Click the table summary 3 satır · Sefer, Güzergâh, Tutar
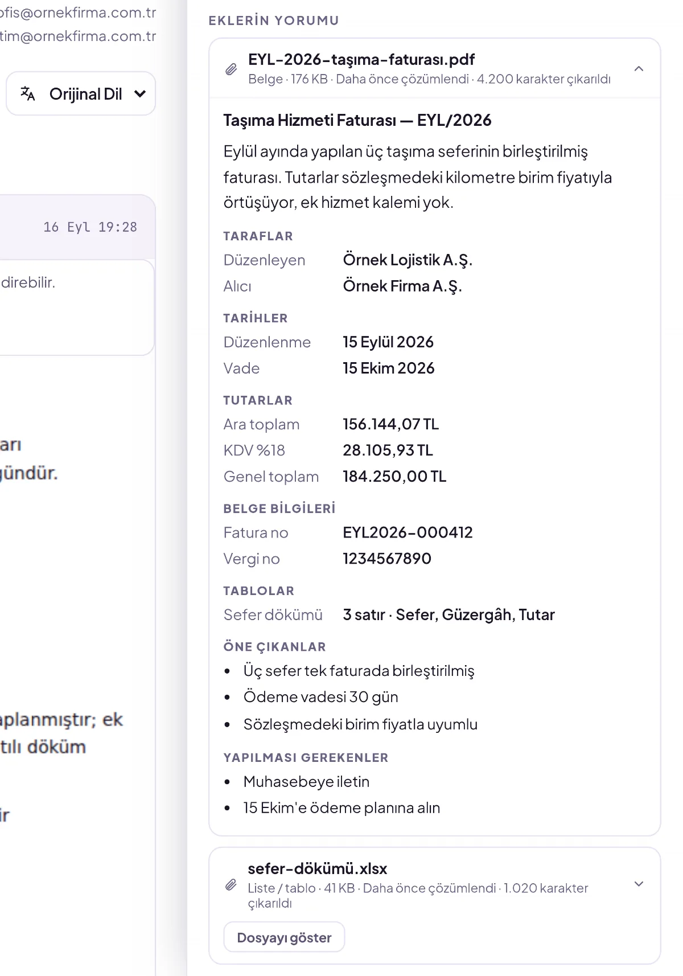683x976 pixels. pyautogui.click(x=449, y=615)
